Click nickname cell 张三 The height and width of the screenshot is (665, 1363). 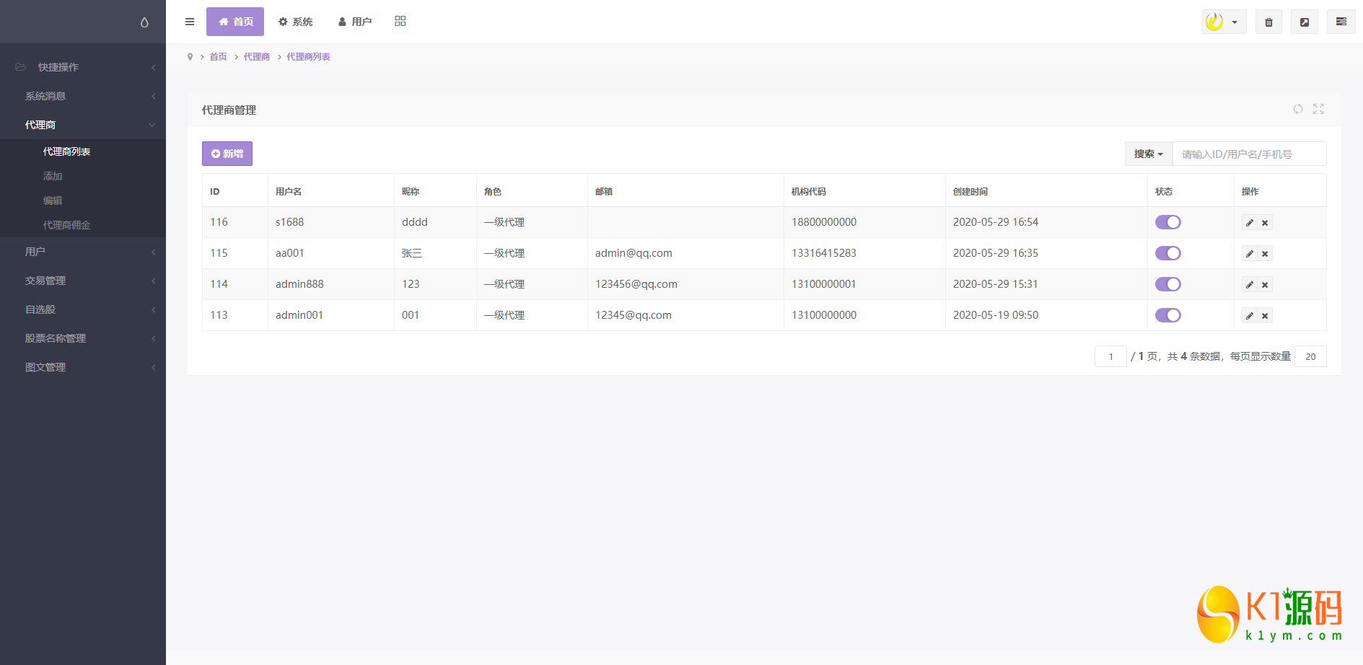(412, 253)
